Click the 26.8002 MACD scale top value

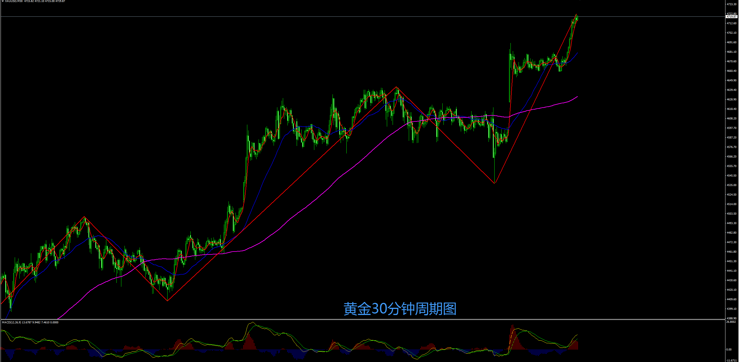point(731,322)
